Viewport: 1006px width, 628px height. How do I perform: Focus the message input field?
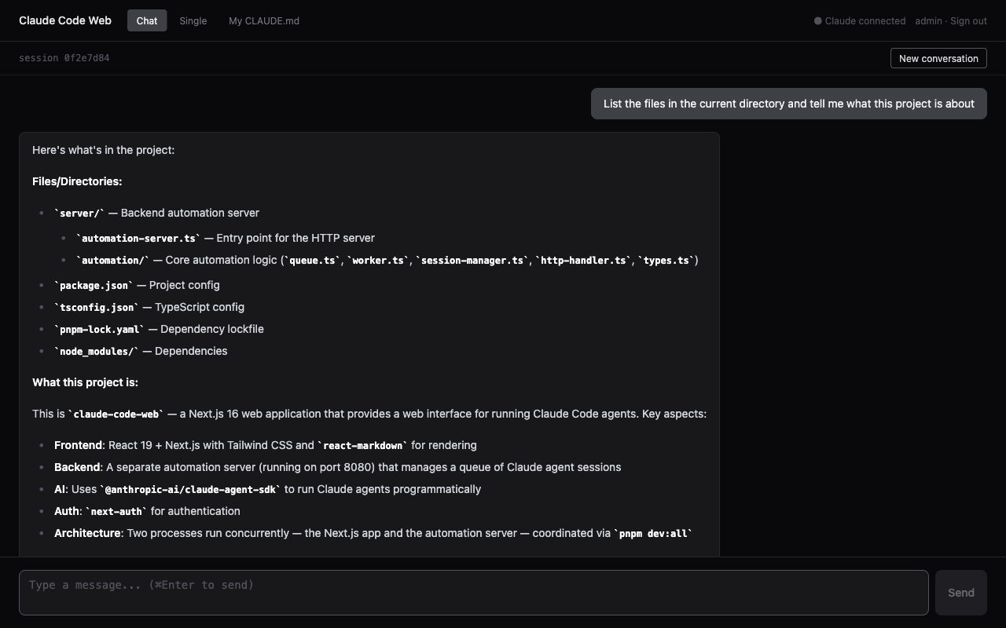(473, 593)
